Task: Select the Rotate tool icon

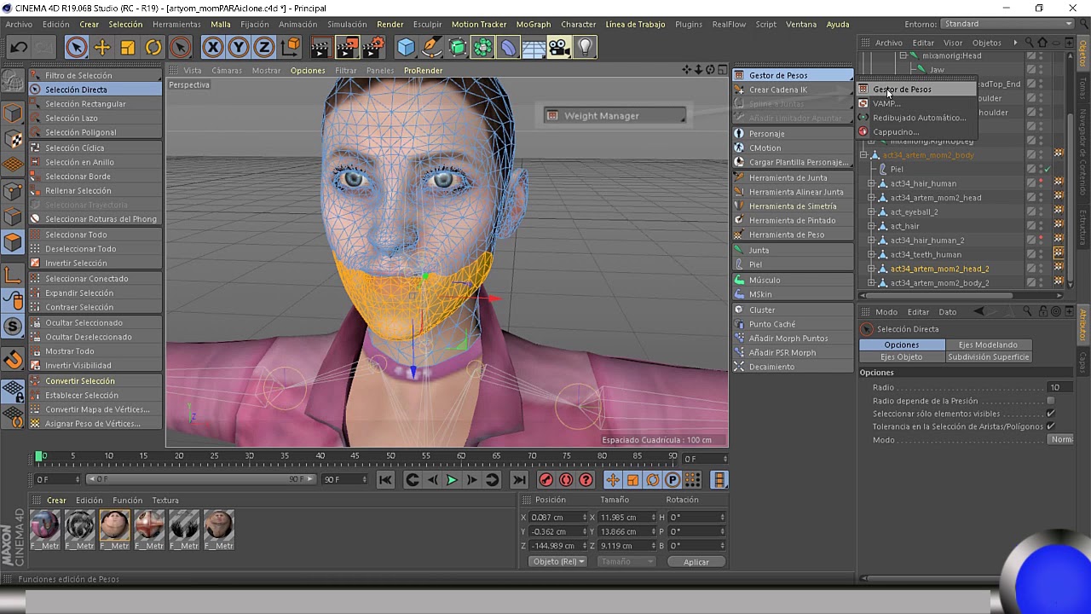Action: pyautogui.click(x=153, y=48)
